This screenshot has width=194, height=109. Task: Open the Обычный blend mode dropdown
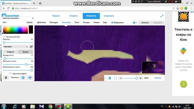coord(15,47)
